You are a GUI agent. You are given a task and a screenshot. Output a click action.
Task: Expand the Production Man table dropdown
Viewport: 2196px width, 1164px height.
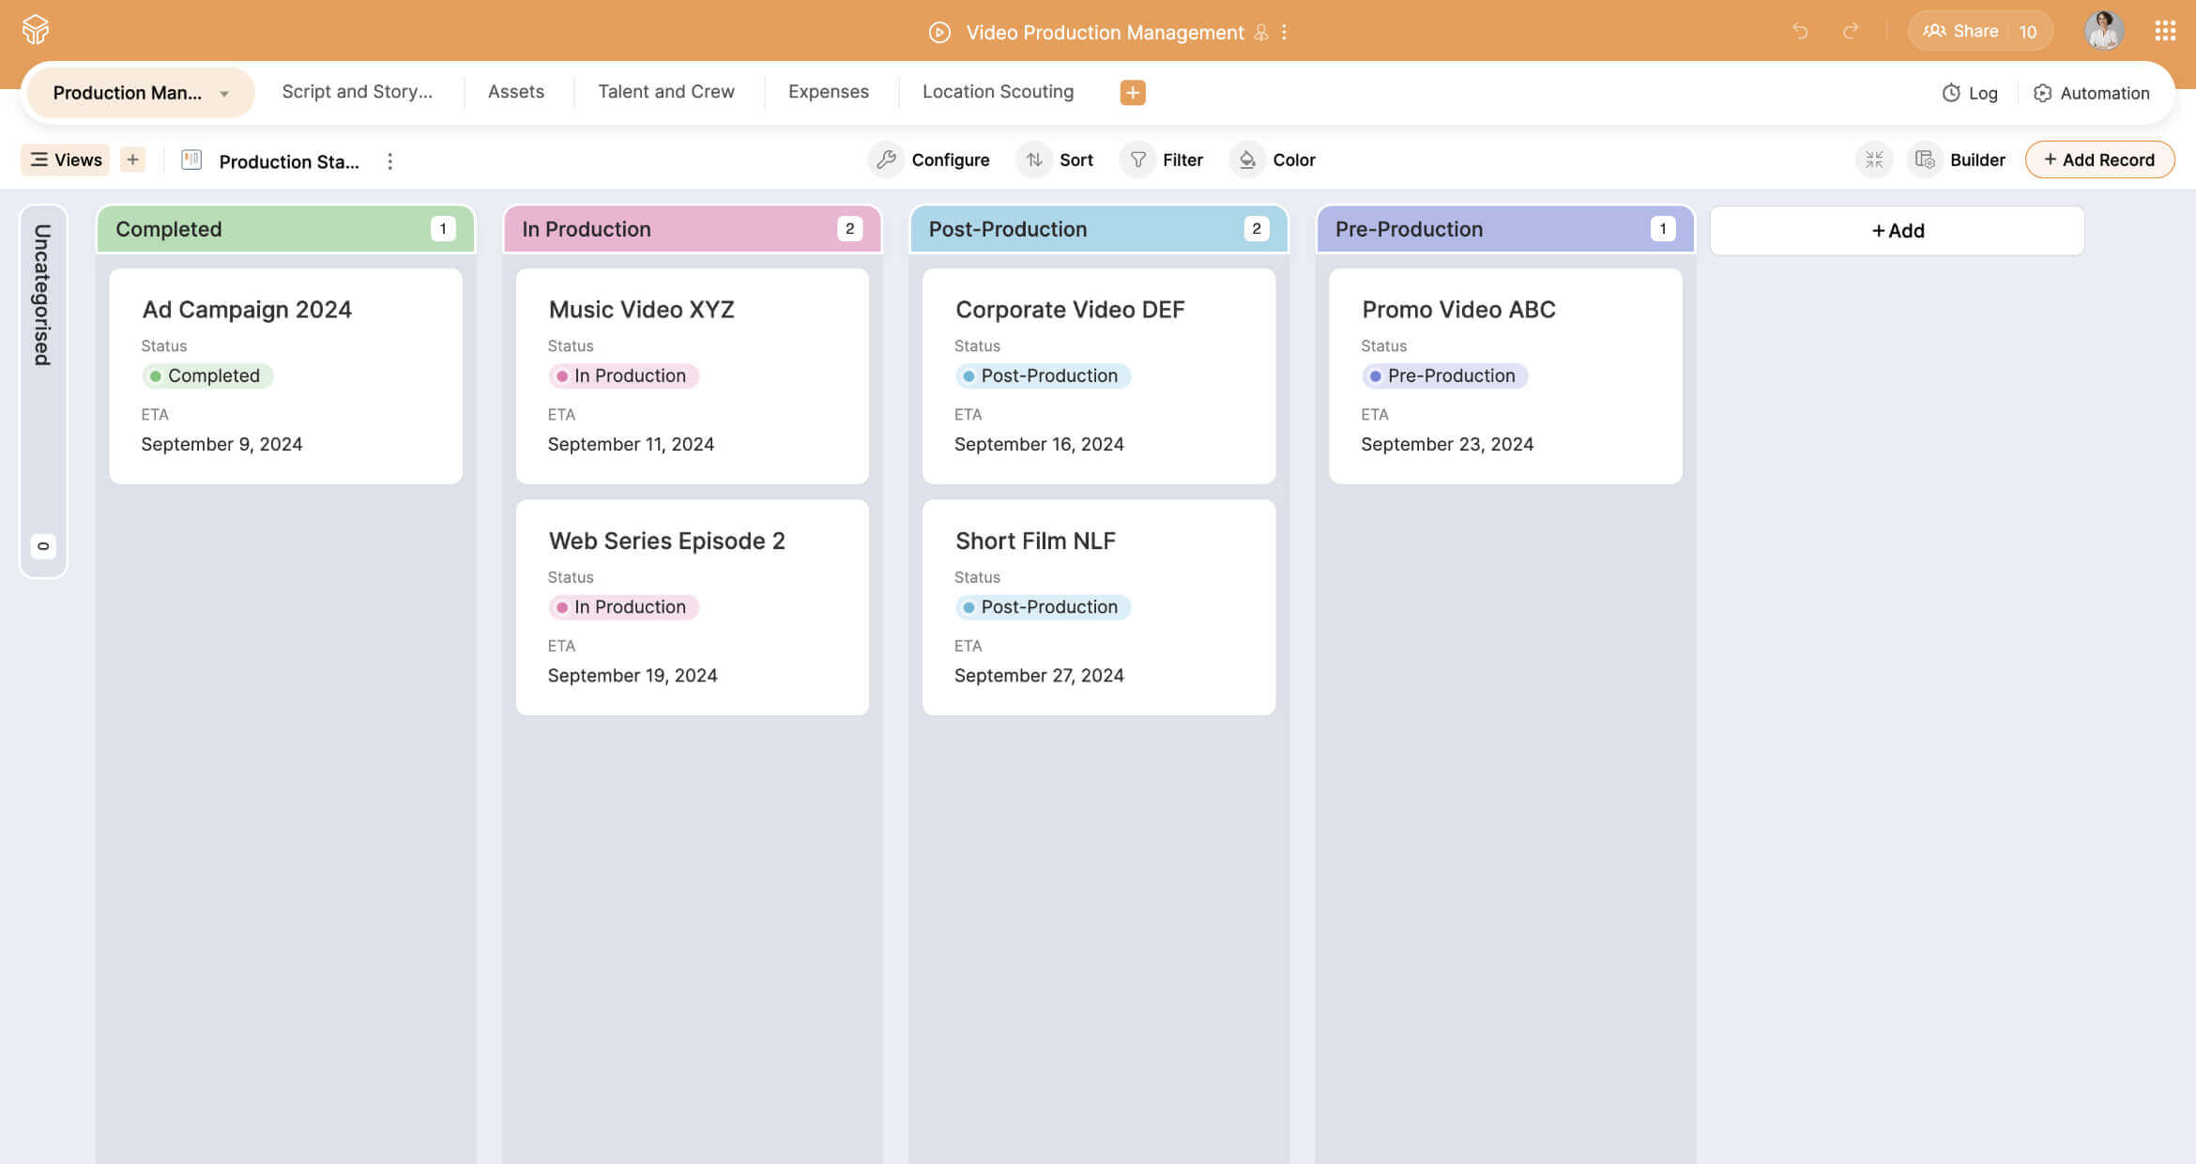point(223,93)
